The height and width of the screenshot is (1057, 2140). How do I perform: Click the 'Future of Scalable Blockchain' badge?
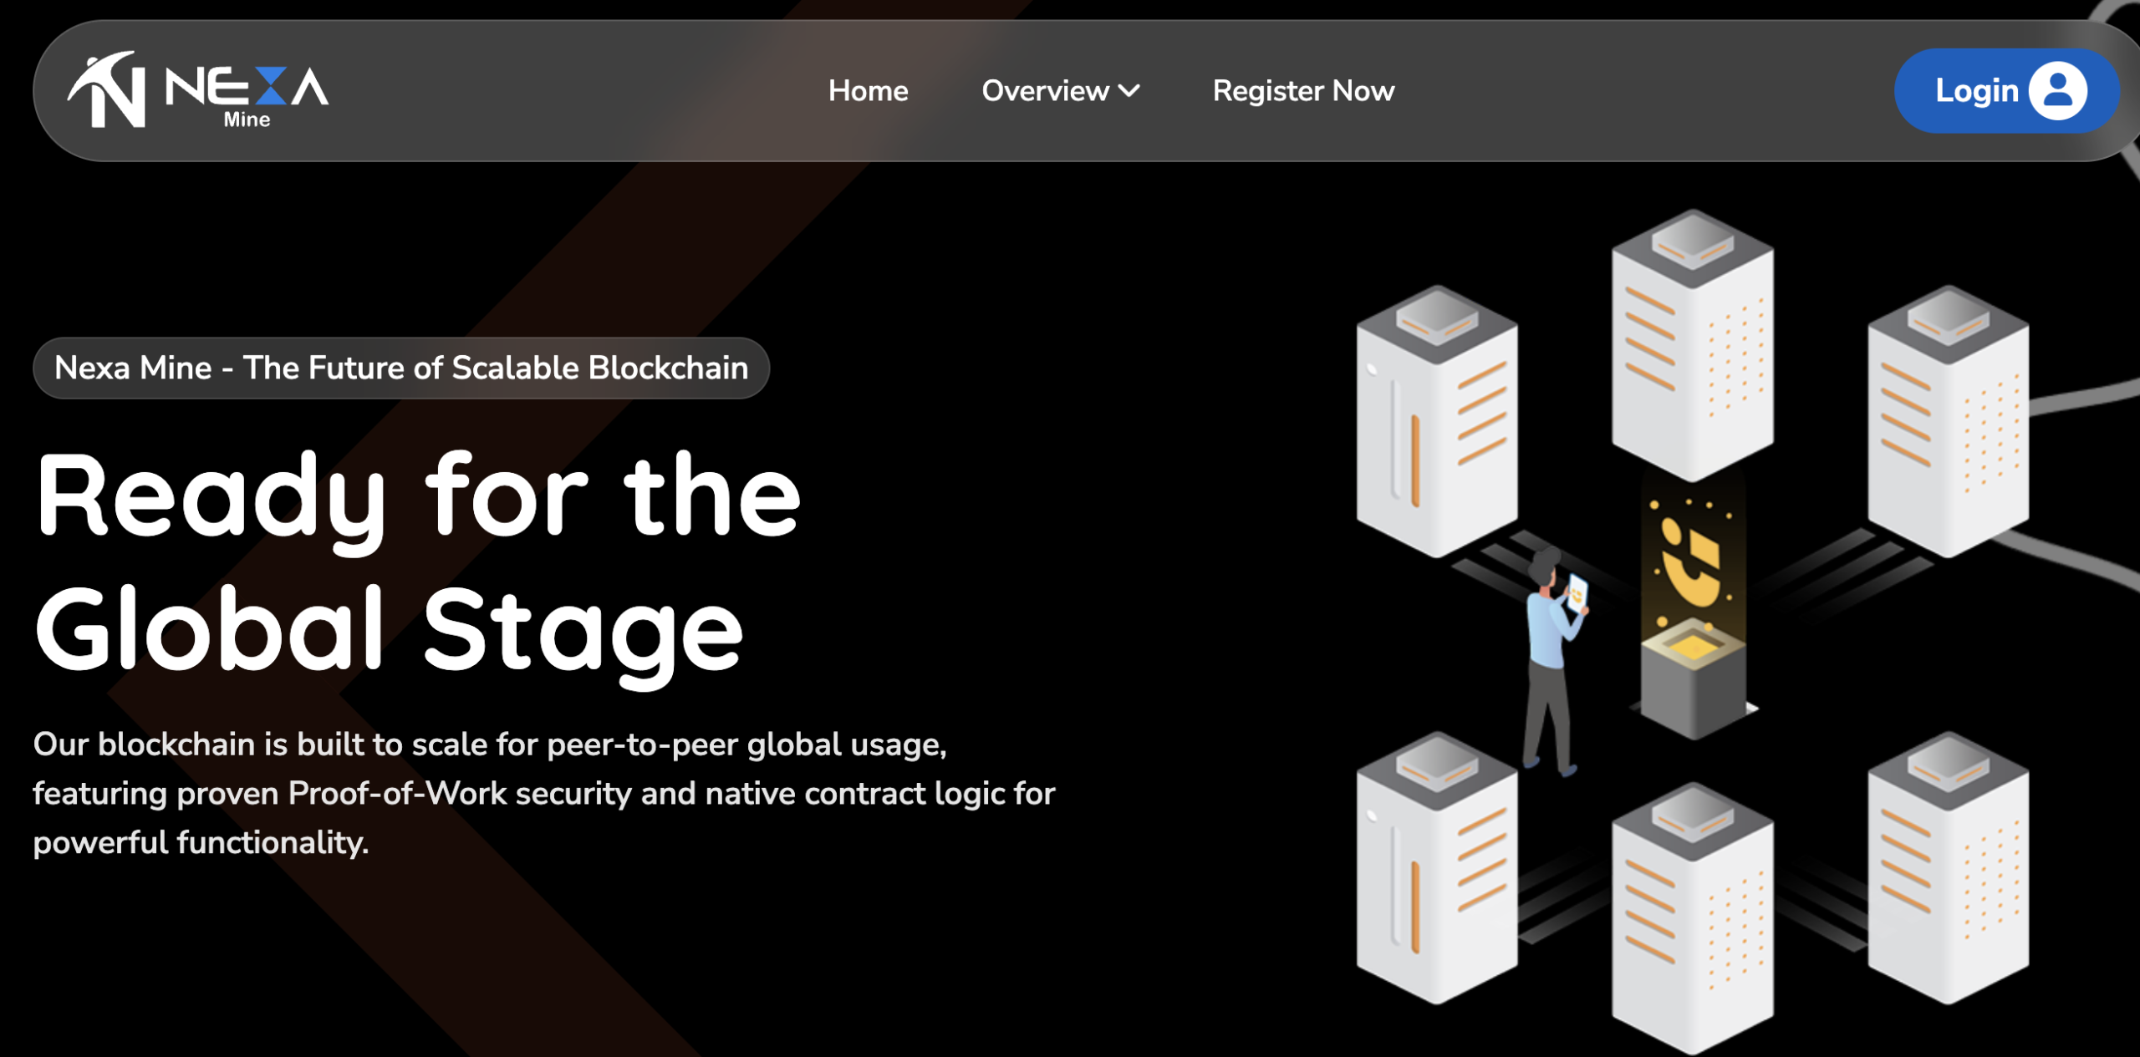click(x=401, y=368)
